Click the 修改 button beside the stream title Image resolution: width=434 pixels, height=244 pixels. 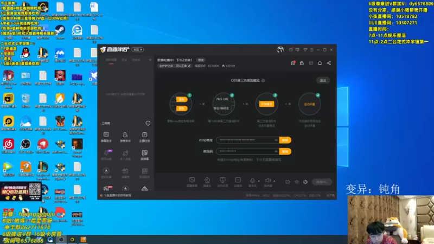coord(201,60)
